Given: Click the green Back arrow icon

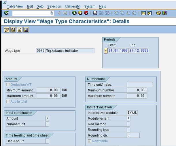Looking at the screenshot, I should pos(74,13).
